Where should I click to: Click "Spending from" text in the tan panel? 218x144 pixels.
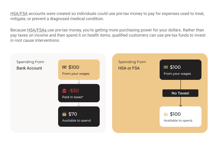(132, 62)
